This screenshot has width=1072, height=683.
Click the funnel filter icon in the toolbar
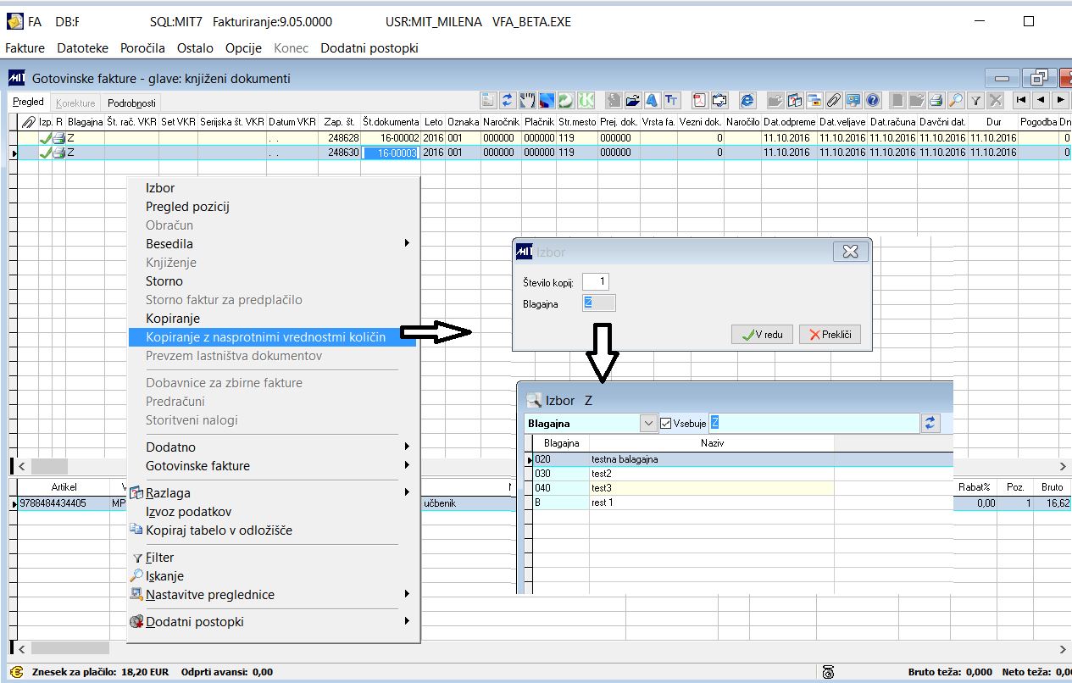coord(975,100)
